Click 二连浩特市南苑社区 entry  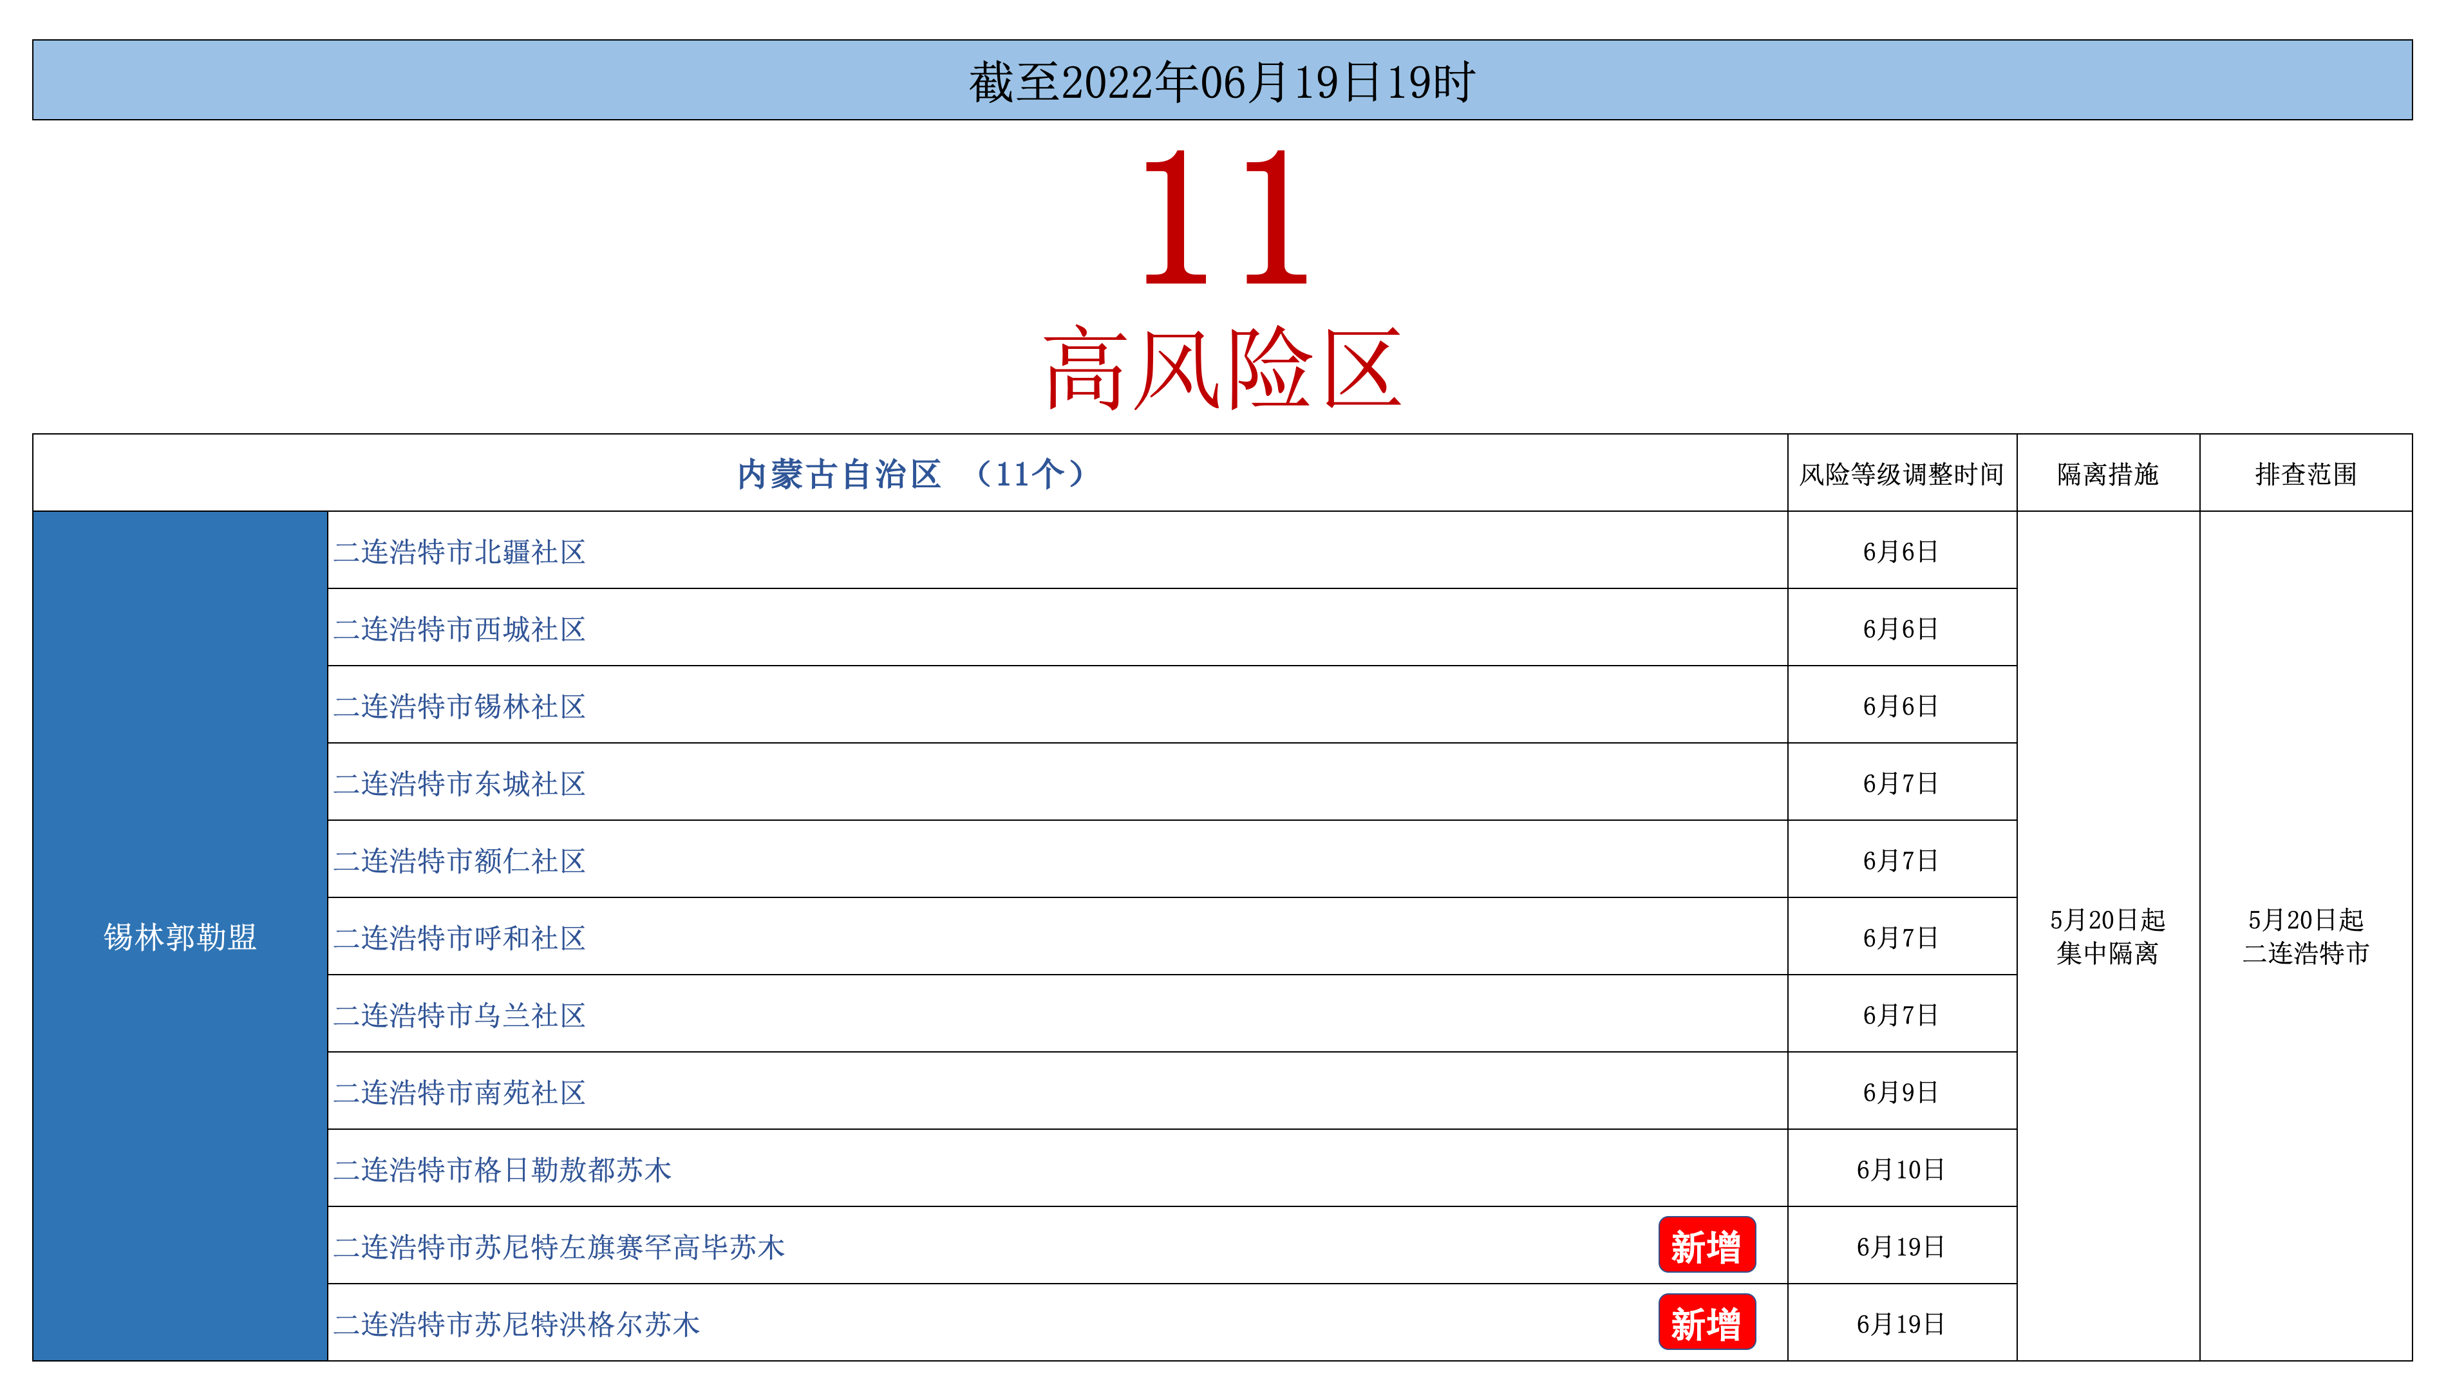coord(459,1092)
